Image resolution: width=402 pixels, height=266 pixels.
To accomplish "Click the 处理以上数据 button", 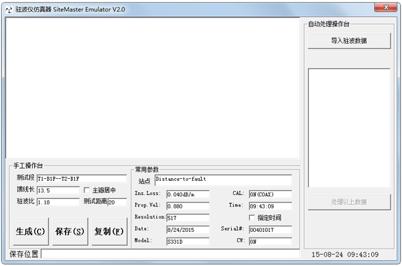I will 349,202.
